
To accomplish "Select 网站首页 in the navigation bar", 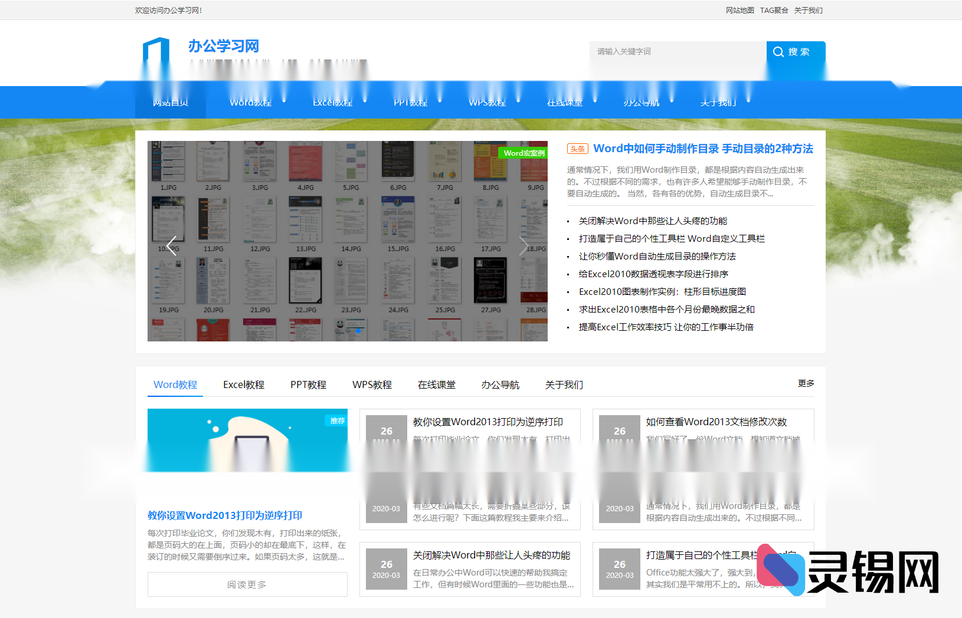I will [170, 102].
